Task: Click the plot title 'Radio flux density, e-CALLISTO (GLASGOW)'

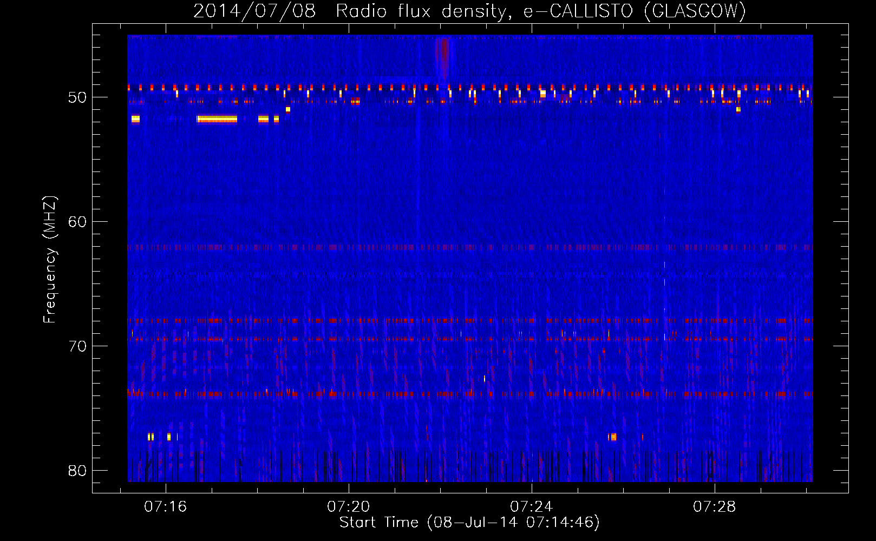Action: click(540, 11)
